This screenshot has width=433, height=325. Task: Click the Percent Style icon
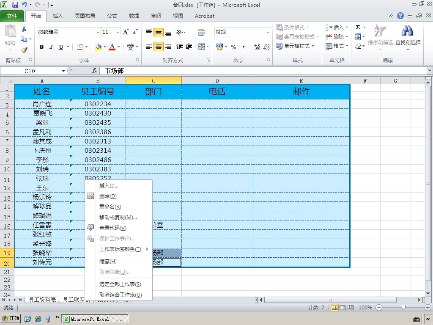[x=233, y=47]
